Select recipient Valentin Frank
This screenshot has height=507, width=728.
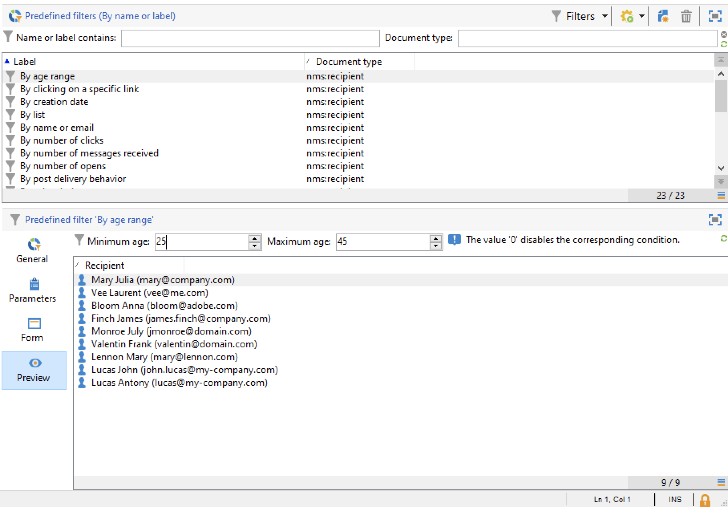[401, 344]
